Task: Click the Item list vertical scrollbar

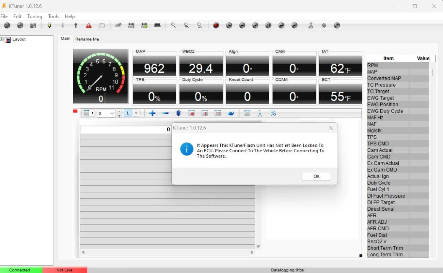Action: (433, 72)
